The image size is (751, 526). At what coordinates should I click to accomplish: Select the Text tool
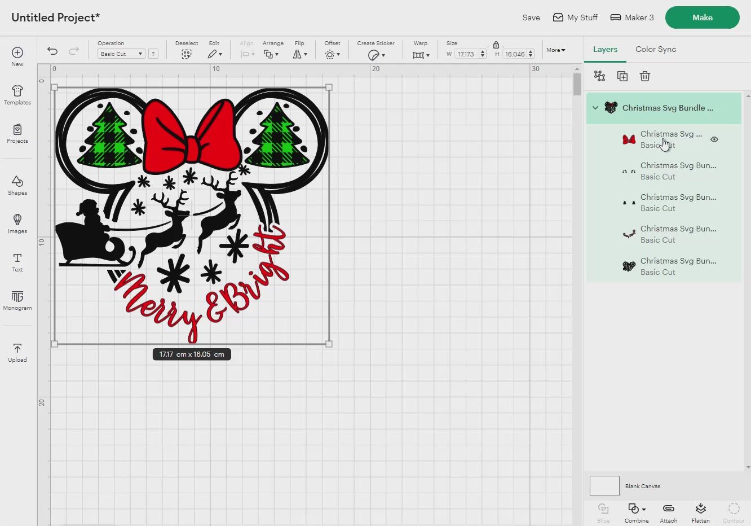[x=17, y=262]
